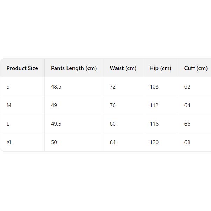
Task: Click pants length value 49.5
Action: pyautogui.click(x=56, y=124)
